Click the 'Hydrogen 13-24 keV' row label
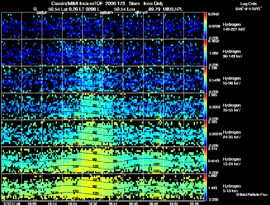Image resolution: width=270 pixels, height=205 pixels. click(x=232, y=162)
